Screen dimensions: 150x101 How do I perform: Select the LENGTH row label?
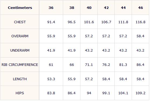coord(20,79)
